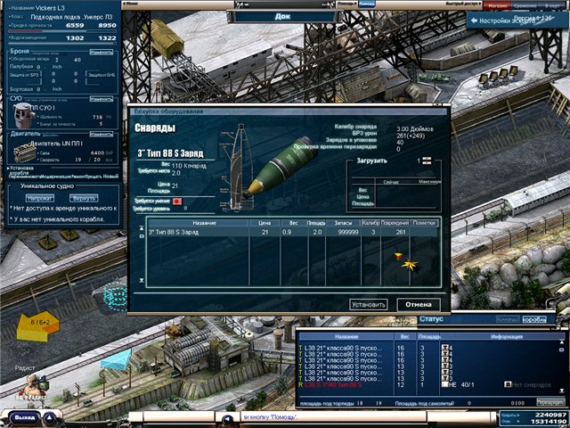The image size is (570, 428).
Task: Click the Выход button at bottom left
Action: pyautogui.click(x=24, y=416)
